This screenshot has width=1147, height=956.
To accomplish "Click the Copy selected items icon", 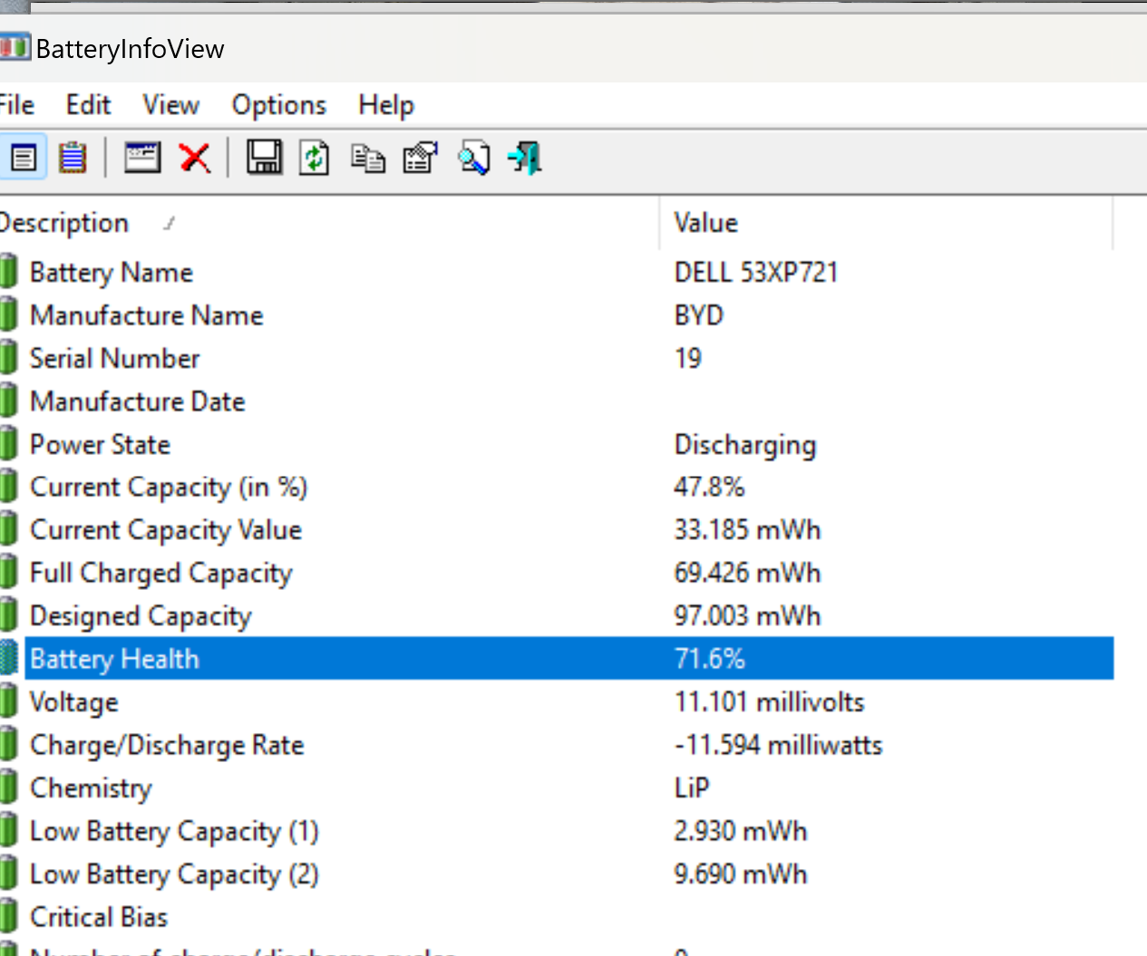I will coord(367,159).
